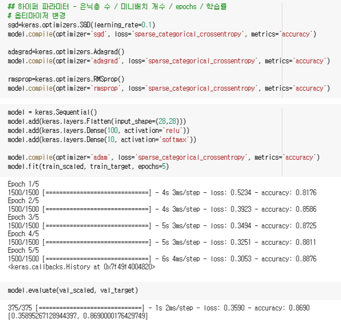Click the model.compile line with optimizer='adam'
The width and height of the screenshot is (341, 323).
[x=164, y=158]
